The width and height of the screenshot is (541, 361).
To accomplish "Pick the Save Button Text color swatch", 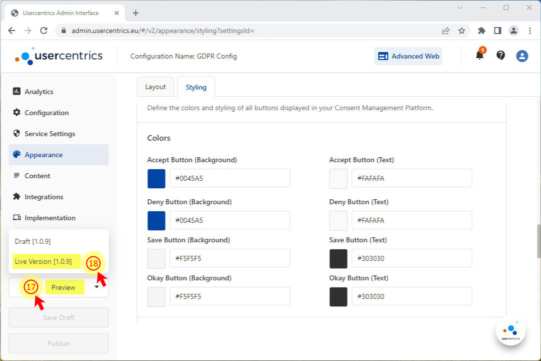I will coord(338,258).
